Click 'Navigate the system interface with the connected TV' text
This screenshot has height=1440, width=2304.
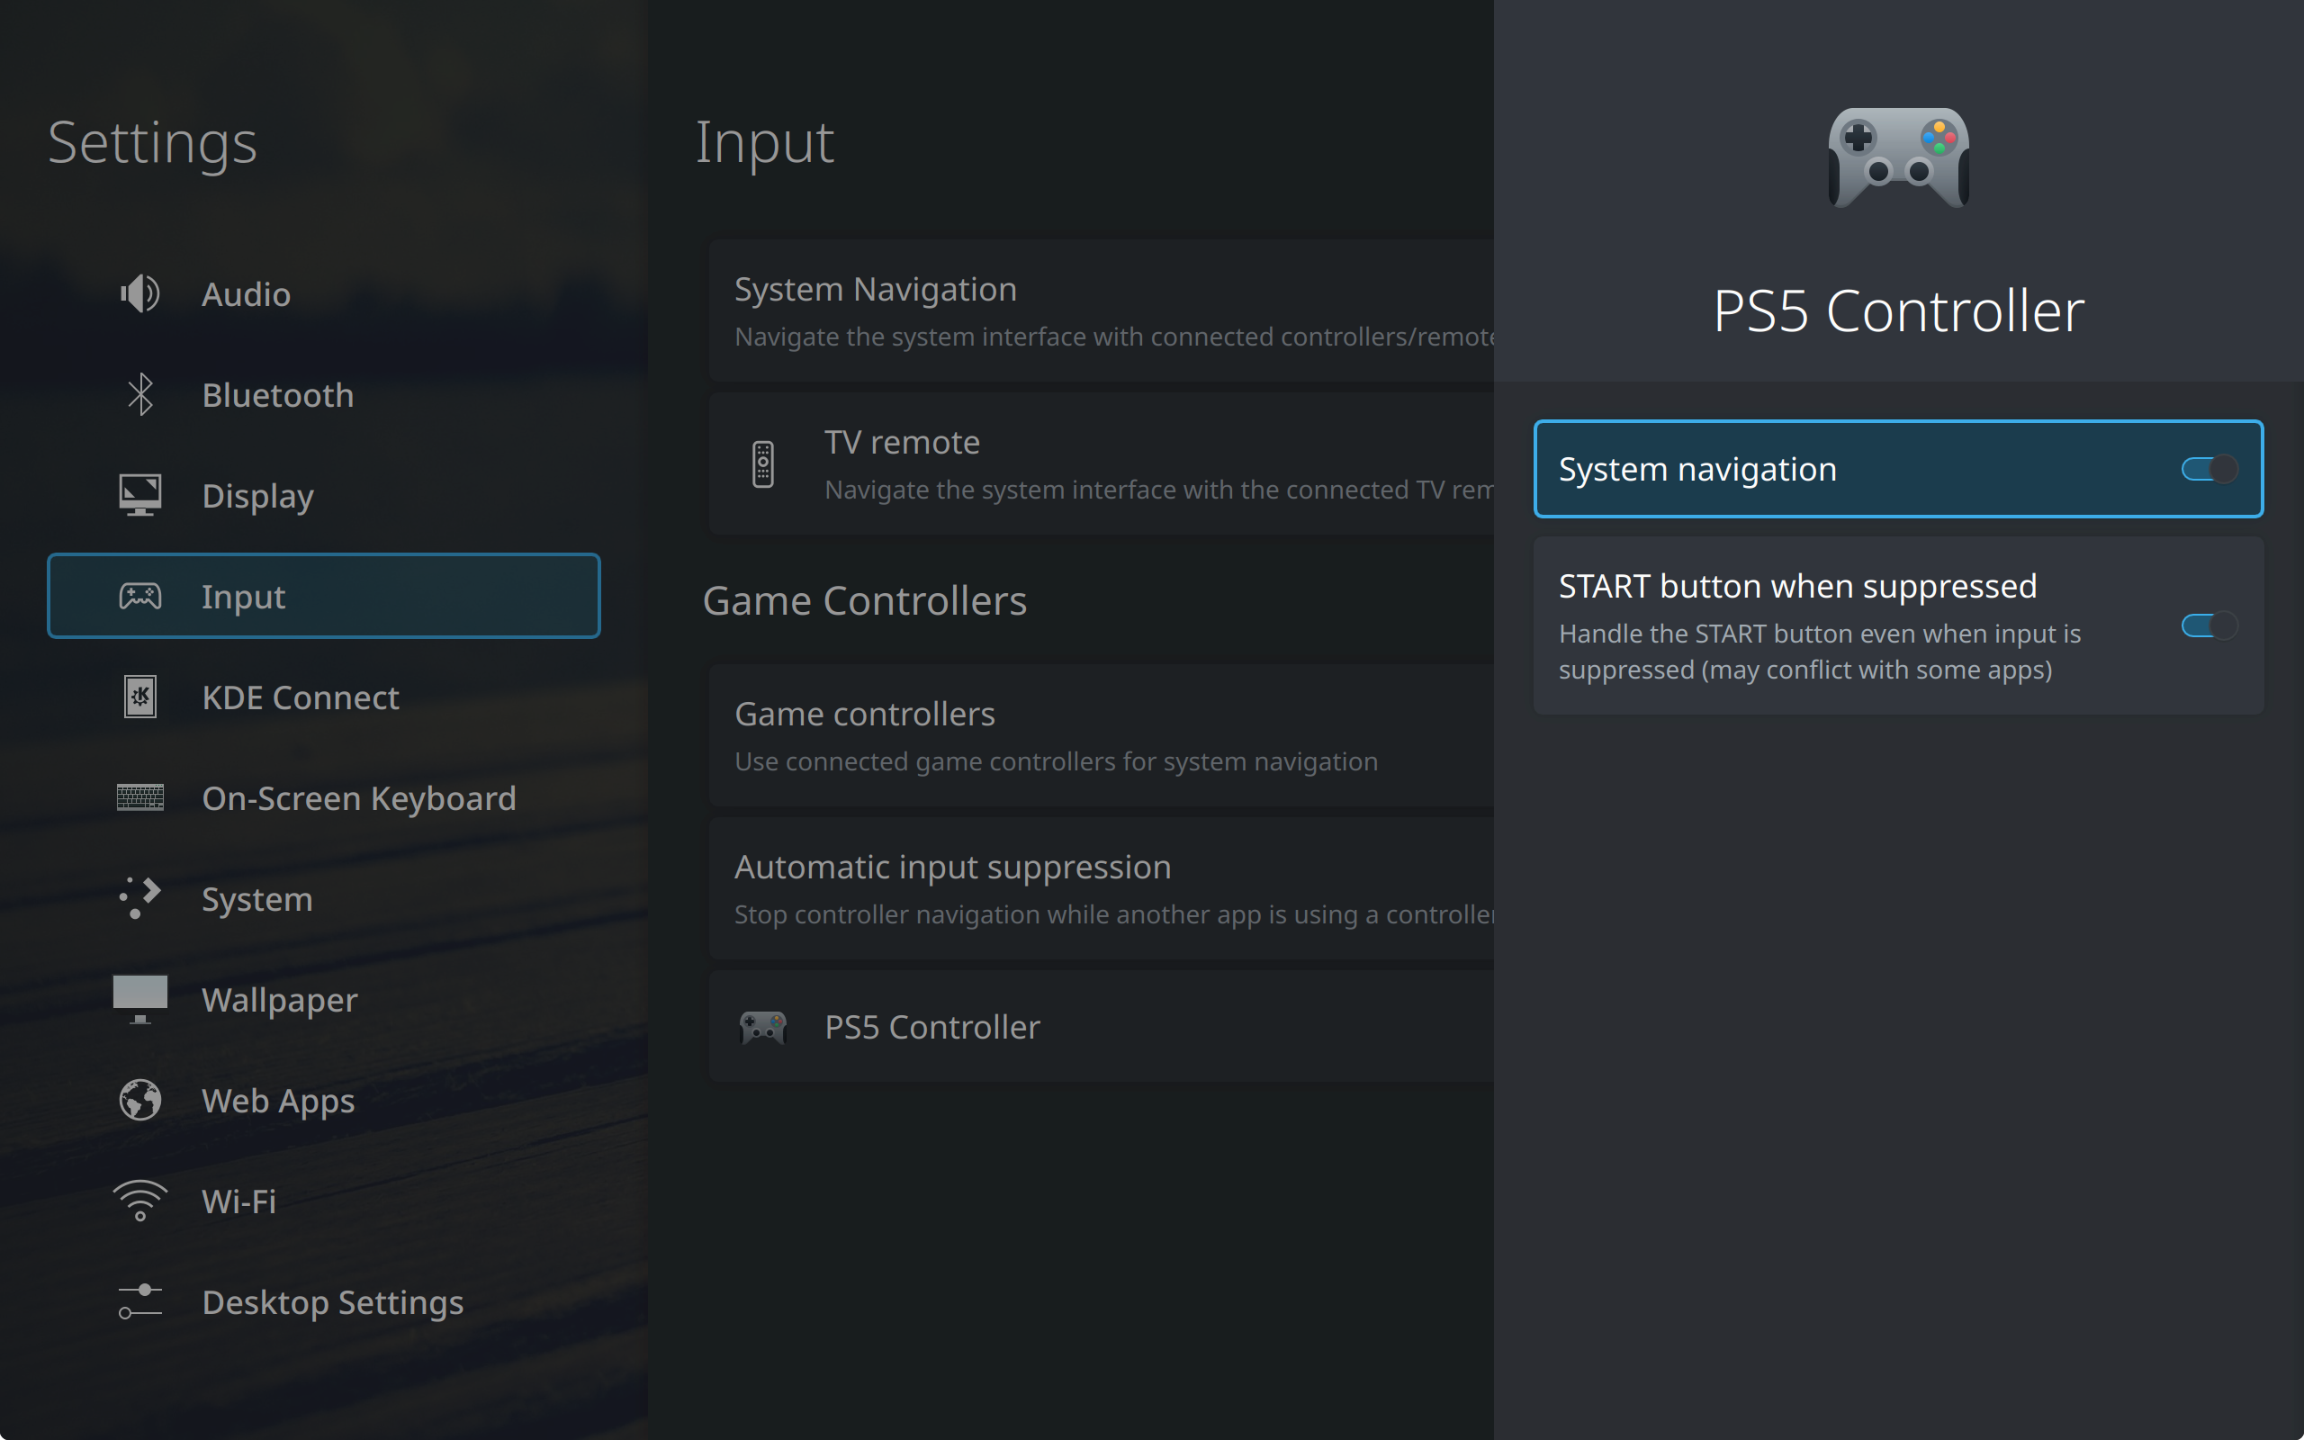[x=1158, y=490]
